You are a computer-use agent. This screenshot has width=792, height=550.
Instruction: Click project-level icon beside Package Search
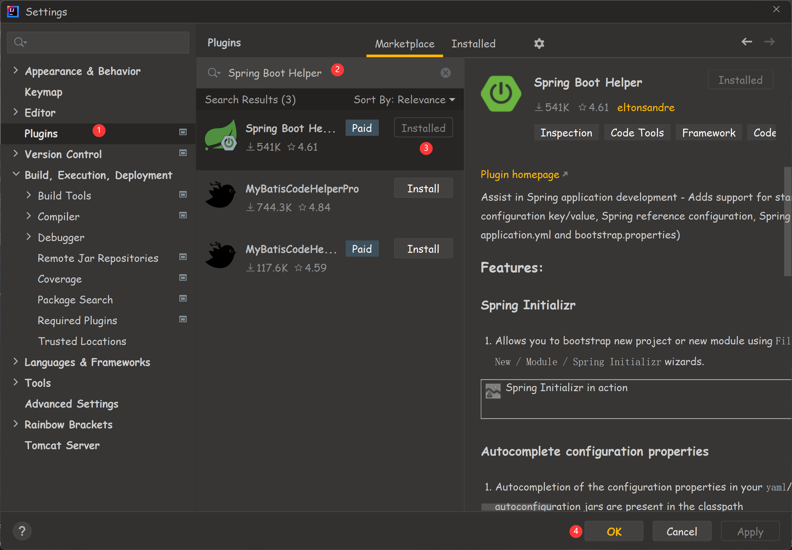[183, 299]
